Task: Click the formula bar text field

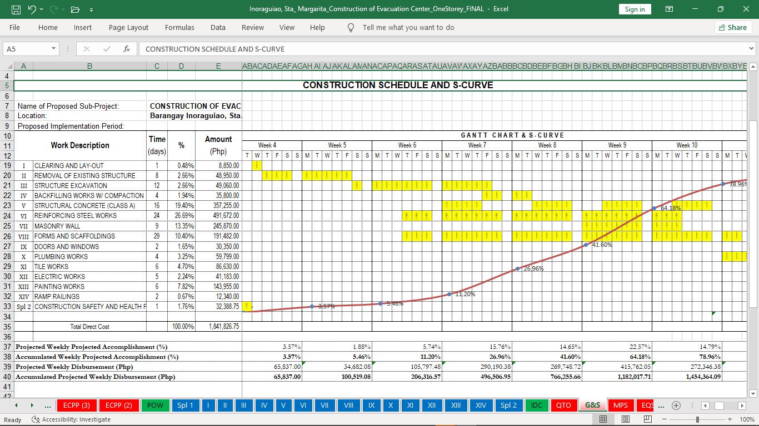Action: tap(442, 49)
